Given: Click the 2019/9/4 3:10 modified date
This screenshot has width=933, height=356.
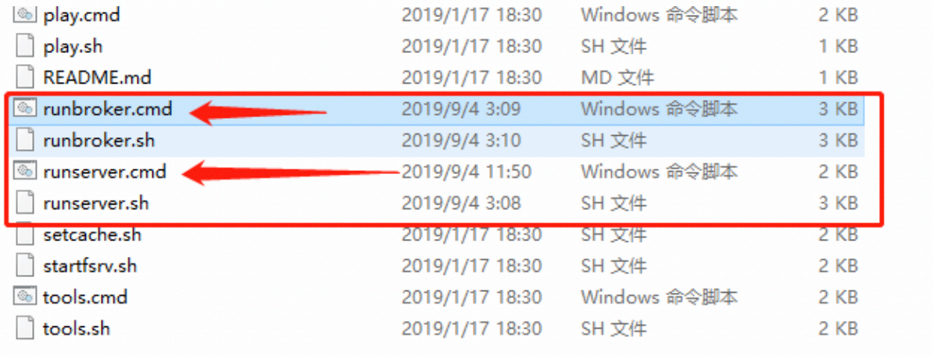Looking at the screenshot, I should [461, 141].
